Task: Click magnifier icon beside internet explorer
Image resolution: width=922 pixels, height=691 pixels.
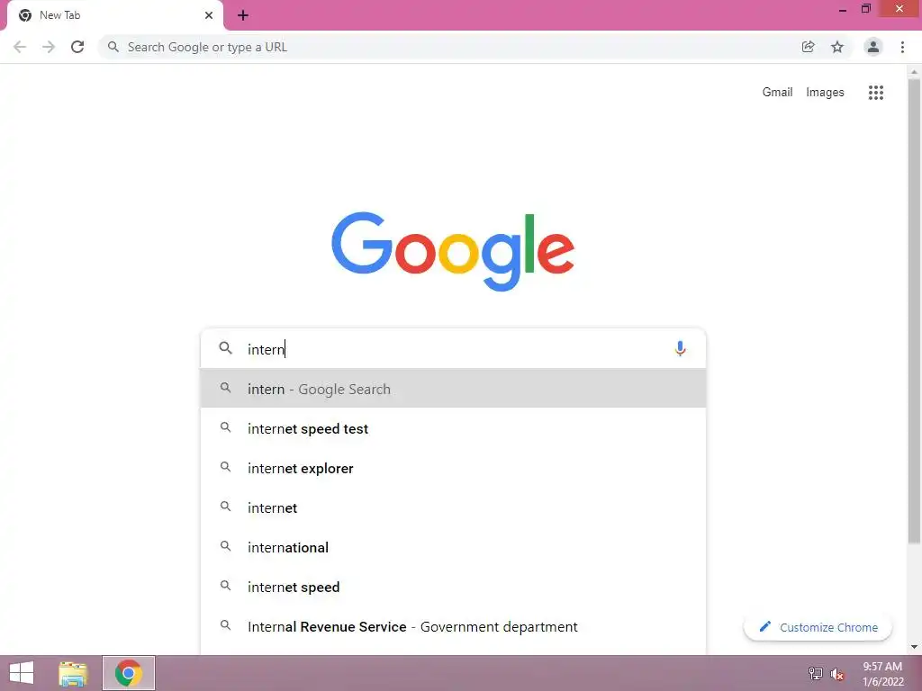Action: [225, 467]
